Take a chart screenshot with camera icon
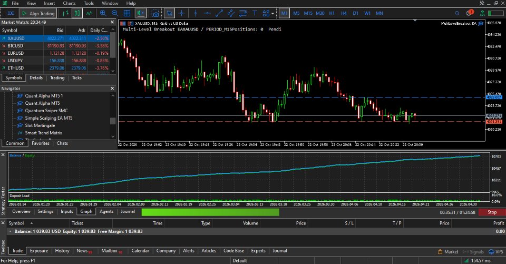 click(155, 13)
